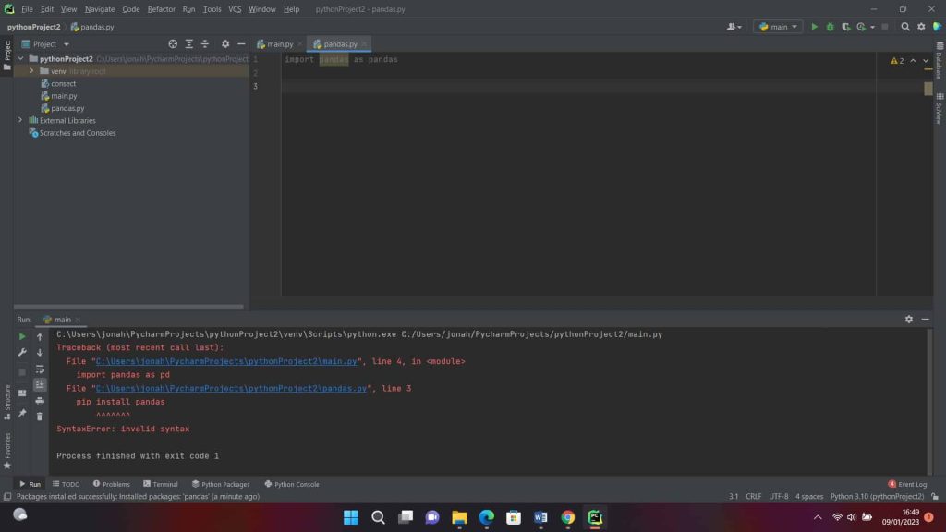Switch to the pandas.py editor tab
Viewport: 946px width, 532px height.
tap(338, 43)
